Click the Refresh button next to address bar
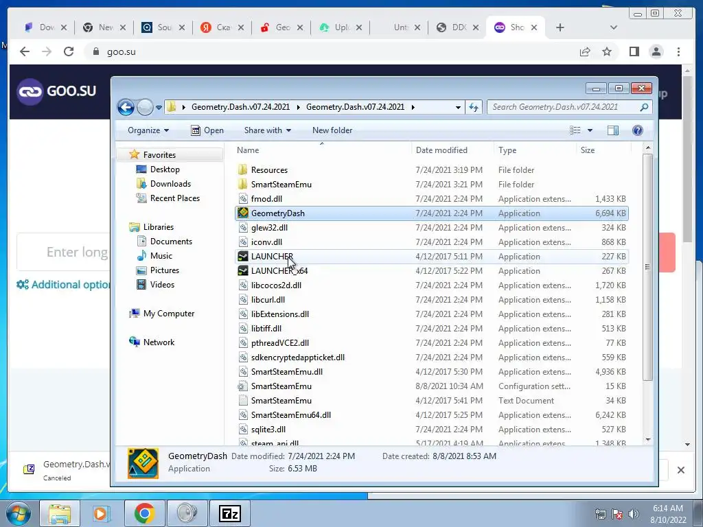Viewport: 703px width, 527px height. (474, 107)
